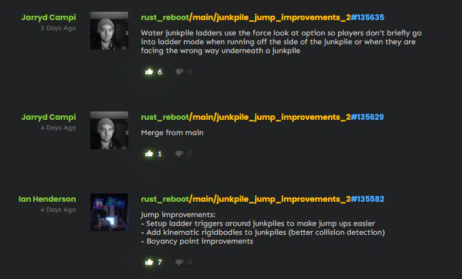Screen dimensions: 462x279
Task: Open junkpile_jump_improvements_2 branch on Merge from main commit
Action: tap(284, 117)
